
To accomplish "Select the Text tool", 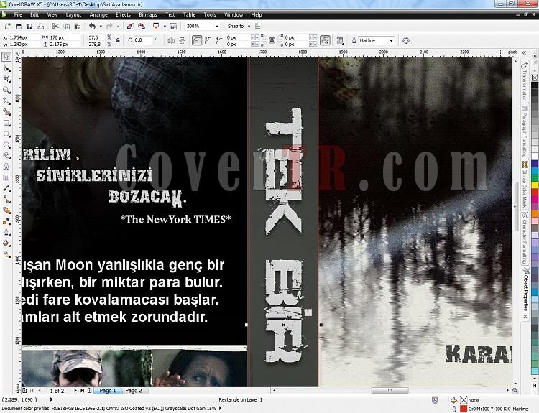I will pyautogui.click(x=6, y=167).
